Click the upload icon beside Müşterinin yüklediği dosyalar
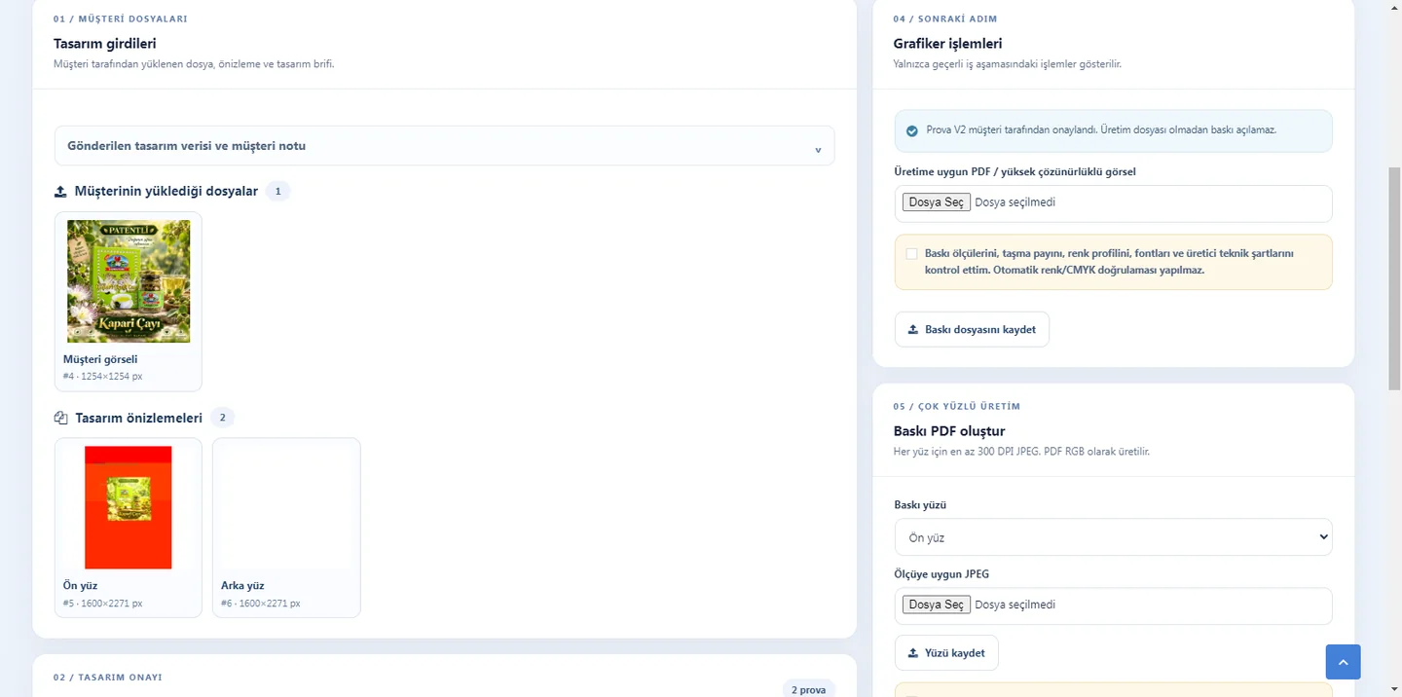Screen dimensions: 1402x697 [60, 192]
